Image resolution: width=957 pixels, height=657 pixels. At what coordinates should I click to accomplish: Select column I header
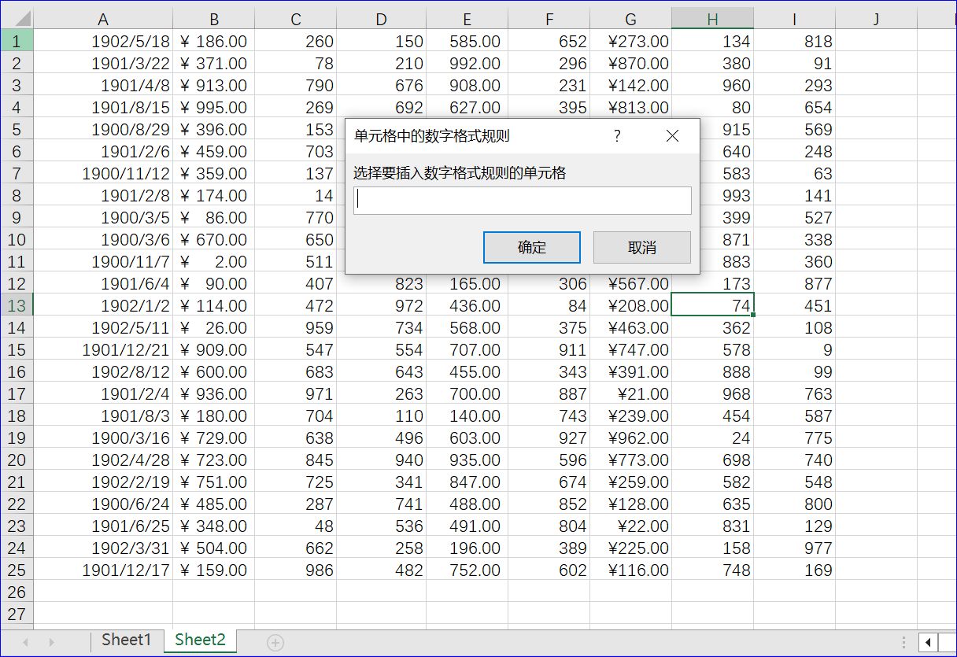(x=795, y=19)
